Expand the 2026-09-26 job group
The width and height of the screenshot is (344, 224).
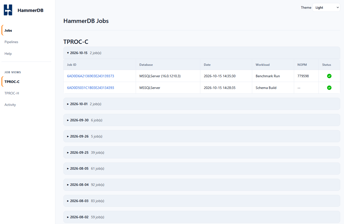202,136
